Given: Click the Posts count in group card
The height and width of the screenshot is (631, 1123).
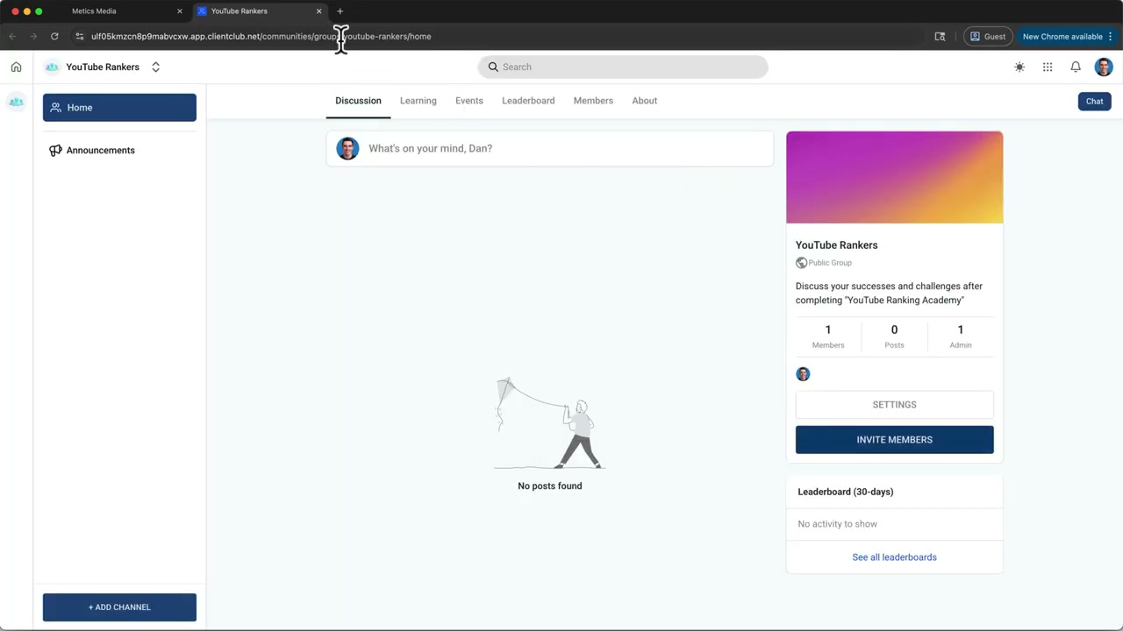Looking at the screenshot, I should (x=894, y=337).
